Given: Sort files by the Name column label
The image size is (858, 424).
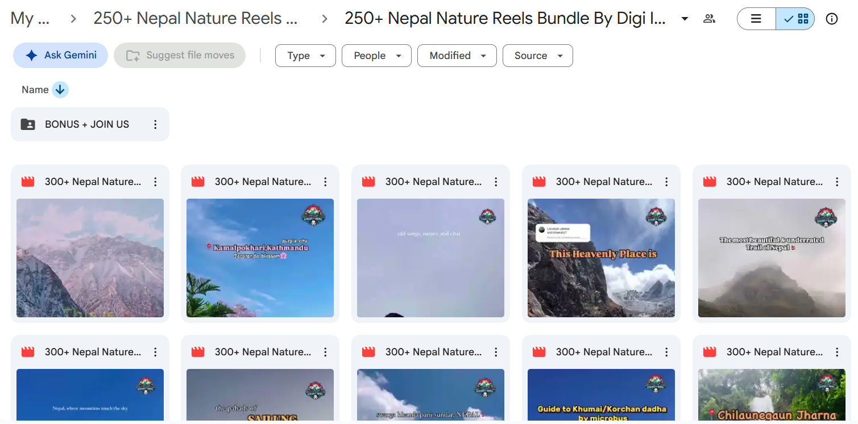Looking at the screenshot, I should point(35,90).
